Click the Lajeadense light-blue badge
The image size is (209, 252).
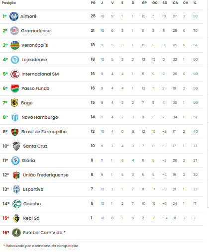pyautogui.click(x=15, y=60)
